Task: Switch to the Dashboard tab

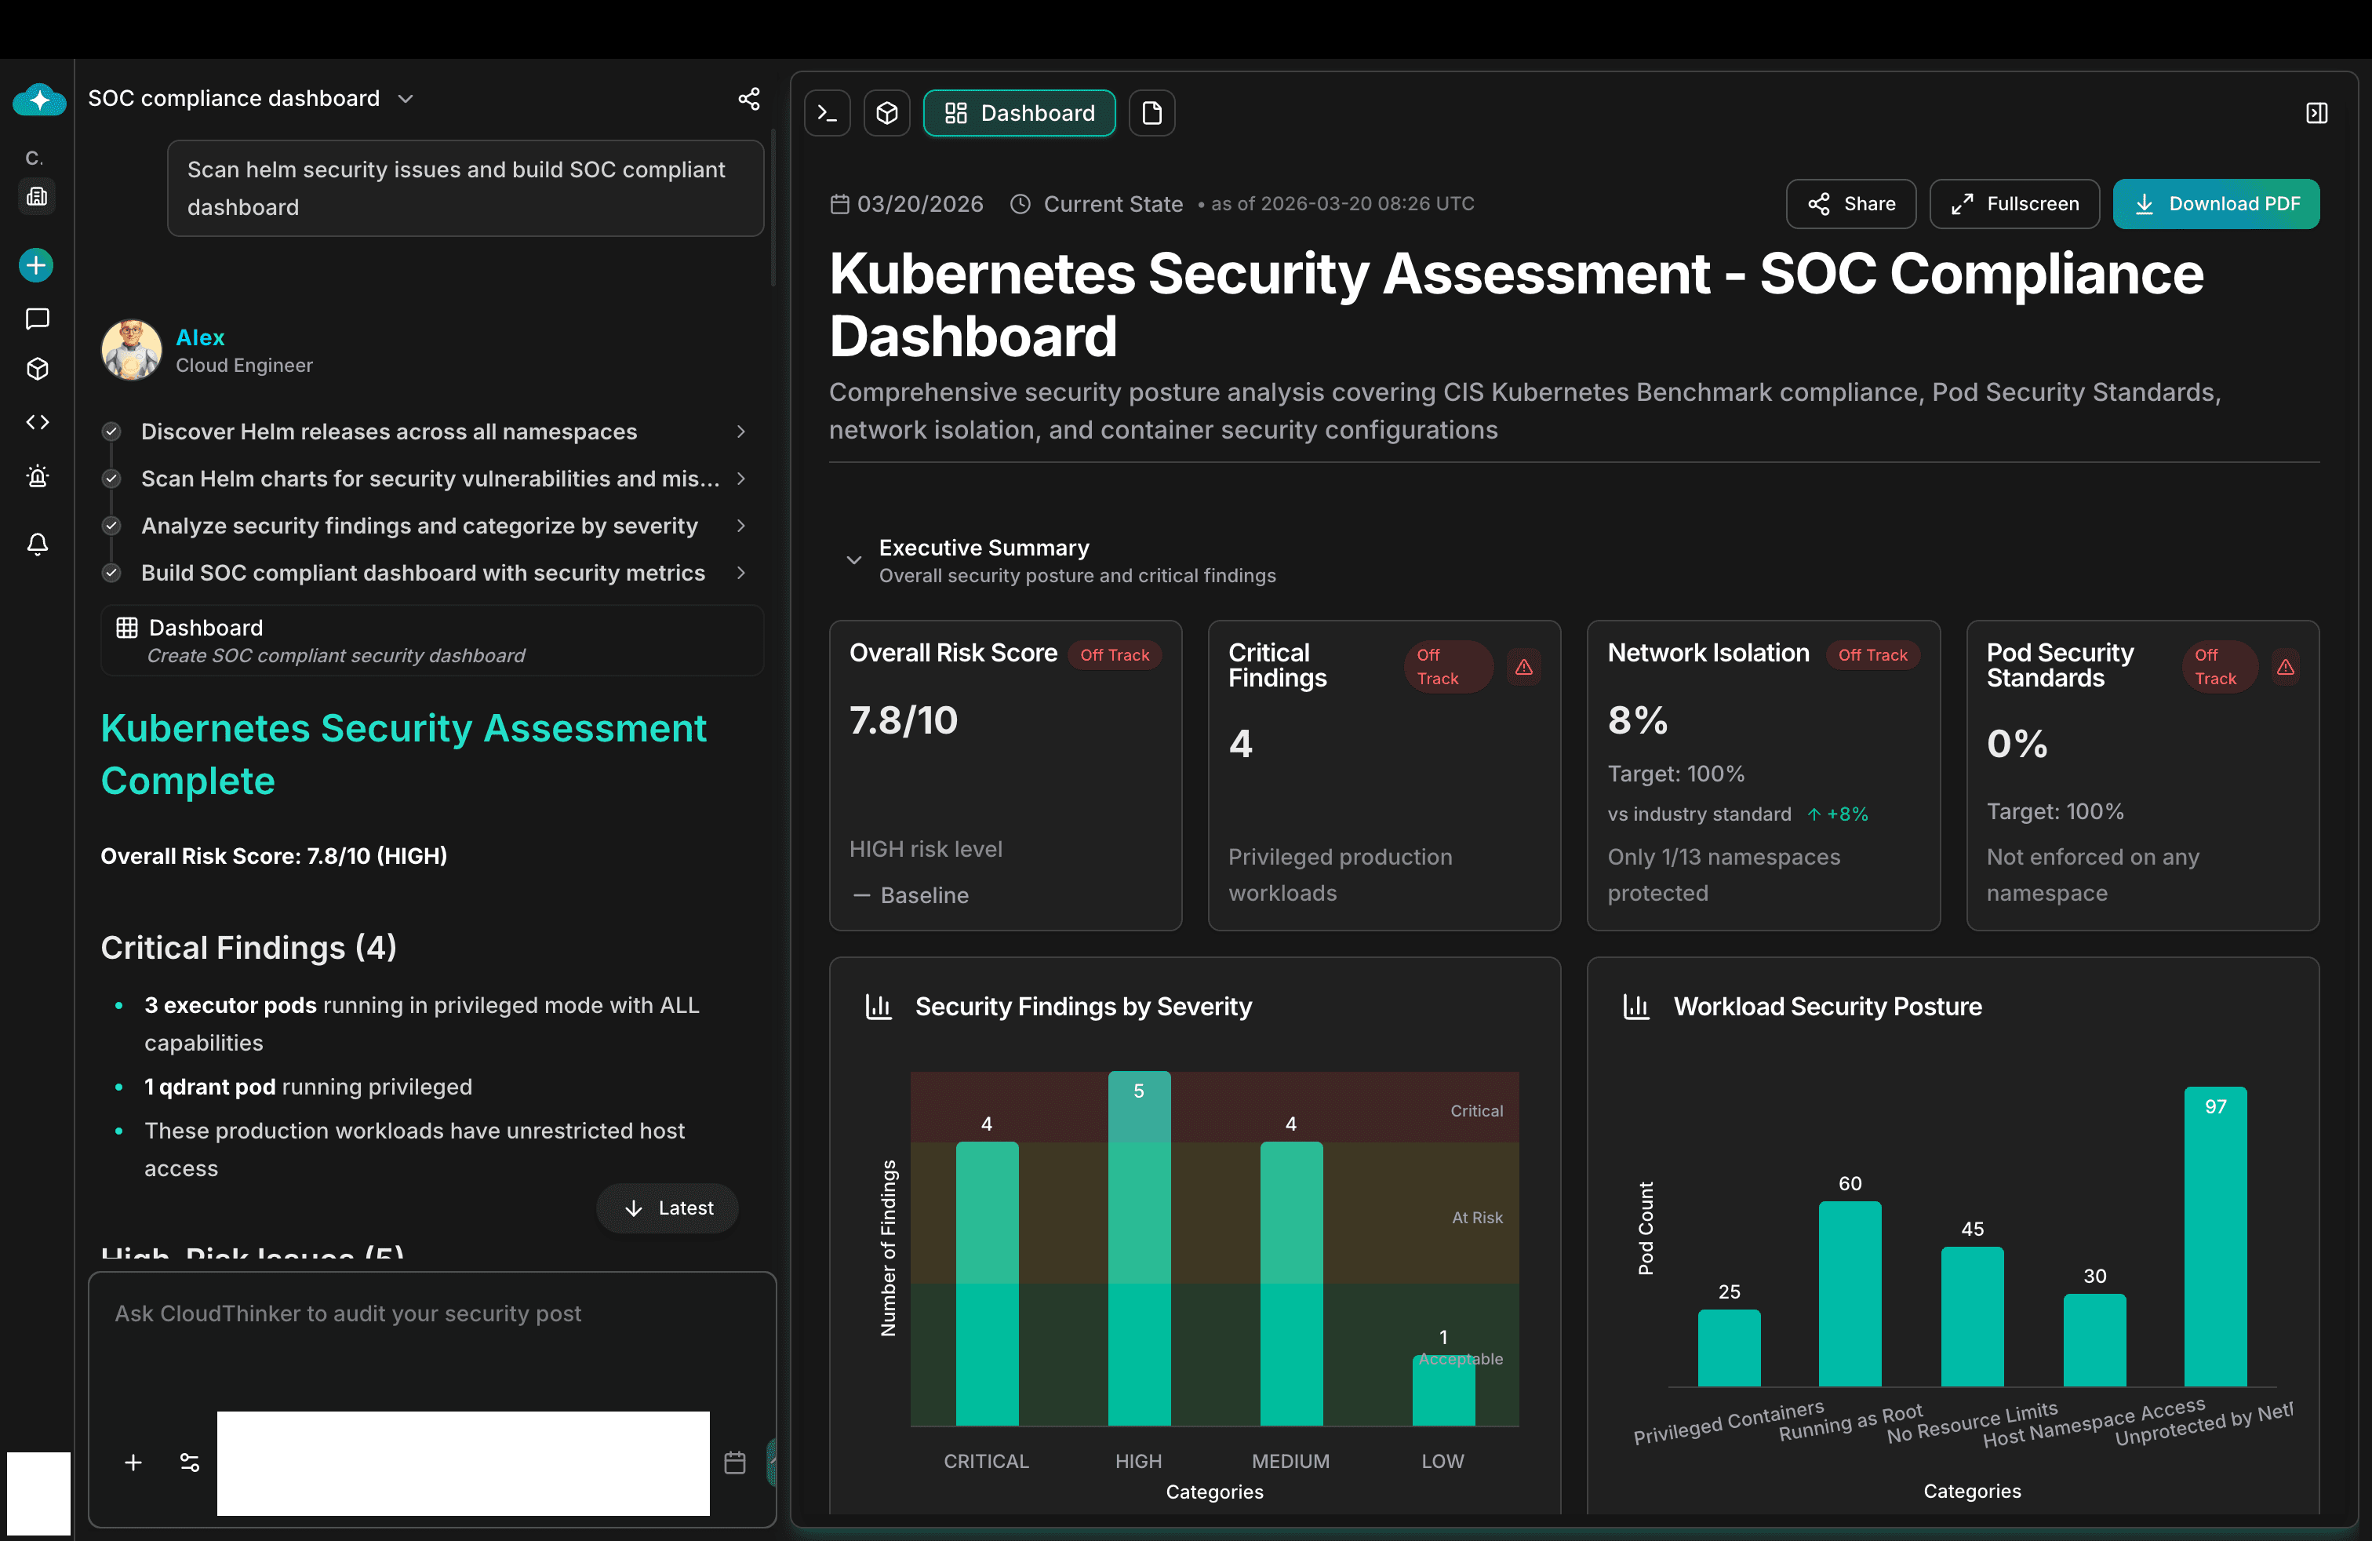Action: 1019,113
